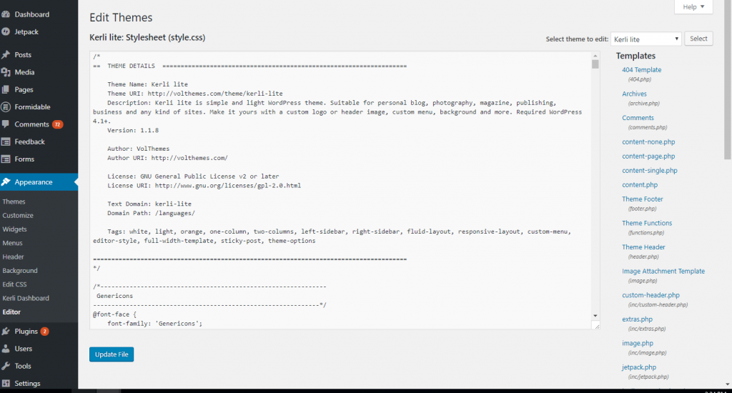
Task: Click the Forms sidebar icon
Action: tap(6, 159)
